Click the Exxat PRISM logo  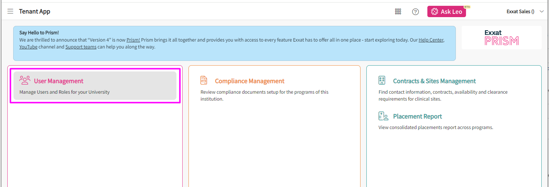502,38
